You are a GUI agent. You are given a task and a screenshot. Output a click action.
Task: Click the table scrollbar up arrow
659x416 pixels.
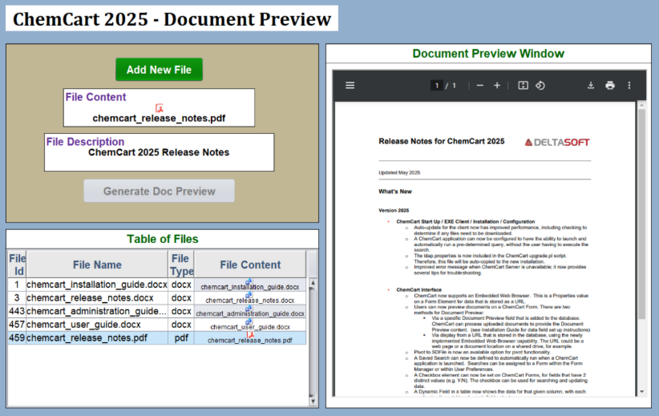pyautogui.click(x=313, y=283)
